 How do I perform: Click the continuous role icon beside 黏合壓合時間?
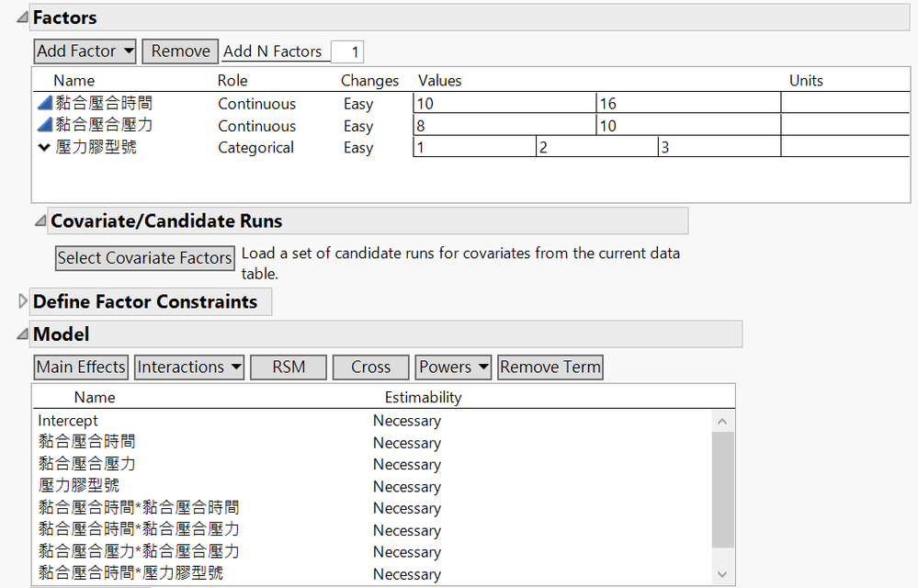click(45, 104)
